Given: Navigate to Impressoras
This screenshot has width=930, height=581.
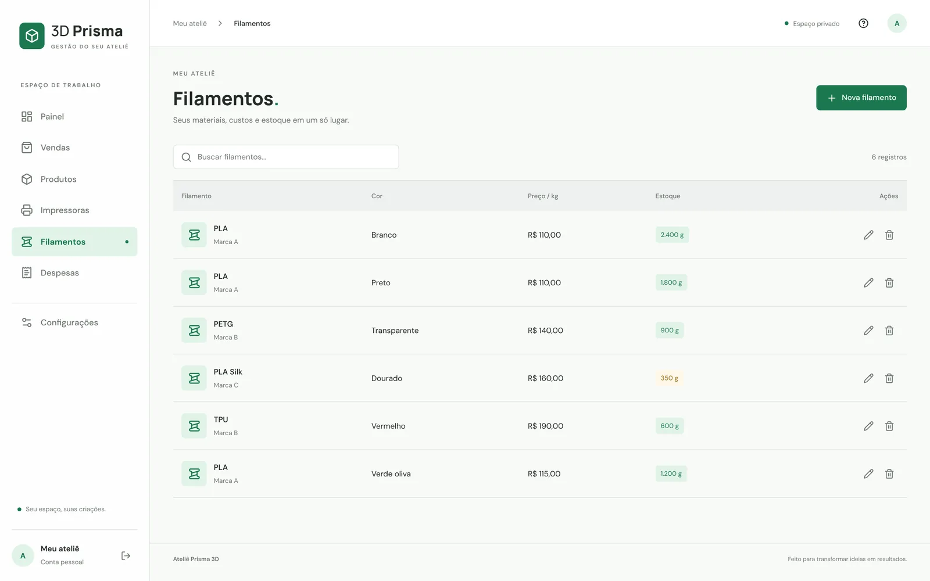Looking at the screenshot, I should point(74,210).
